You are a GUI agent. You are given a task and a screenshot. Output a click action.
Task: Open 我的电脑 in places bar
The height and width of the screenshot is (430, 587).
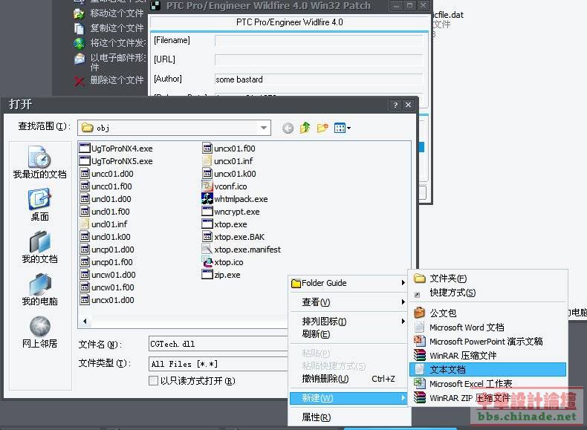click(x=39, y=290)
